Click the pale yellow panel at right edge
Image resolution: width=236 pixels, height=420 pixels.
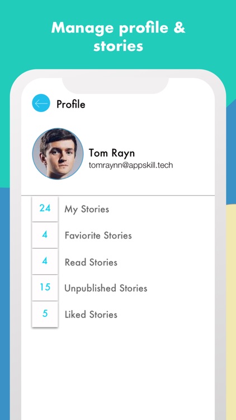tap(231, 312)
